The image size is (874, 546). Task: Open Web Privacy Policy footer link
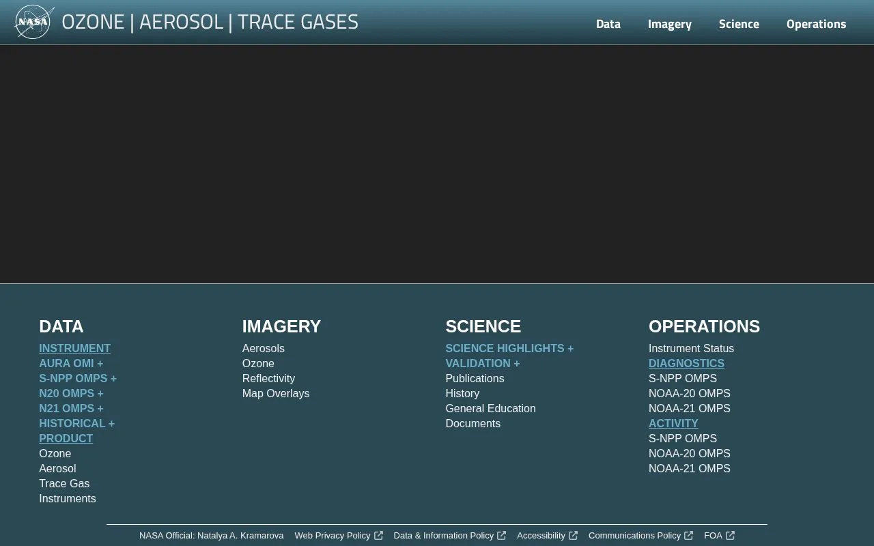point(339,536)
